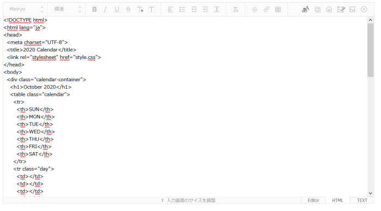Click the <head> opening tag line

[x=13, y=35]
